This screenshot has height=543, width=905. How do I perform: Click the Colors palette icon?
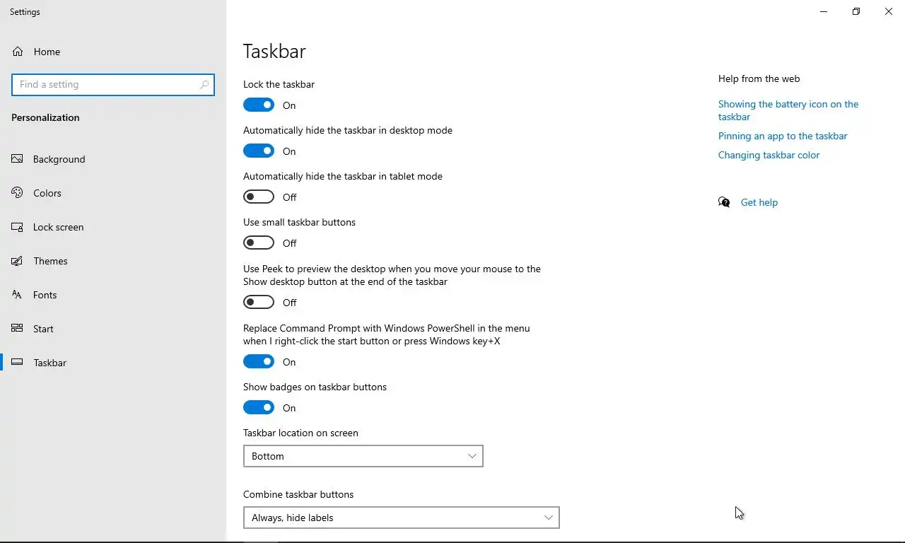point(18,193)
